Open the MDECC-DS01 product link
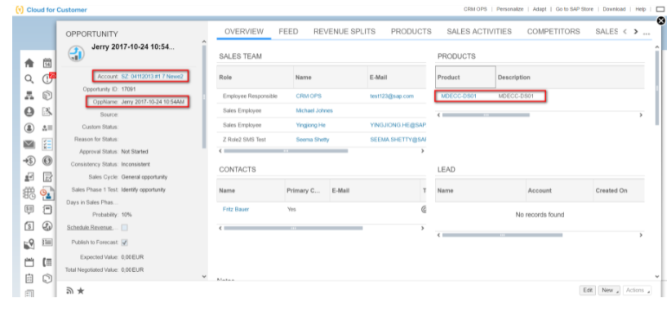671x325 pixels. click(459, 96)
